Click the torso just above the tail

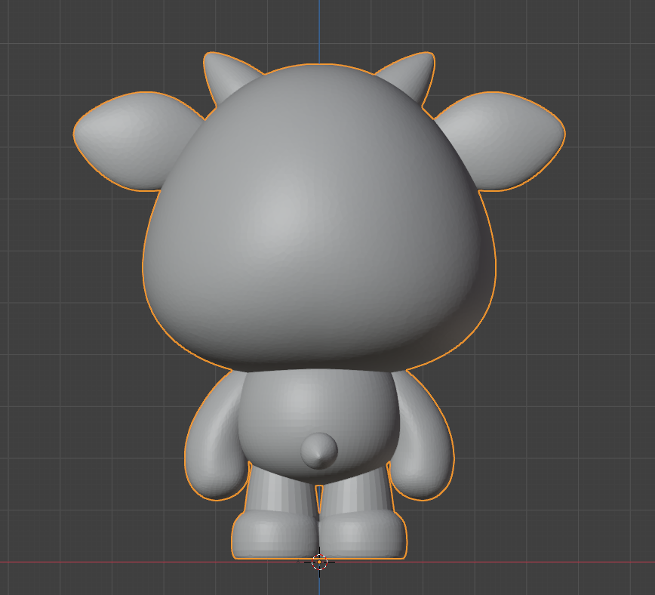coord(317,408)
